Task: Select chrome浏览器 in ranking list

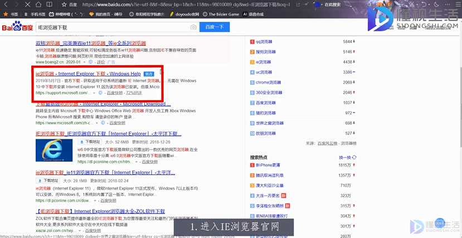Action: [x=268, y=82]
